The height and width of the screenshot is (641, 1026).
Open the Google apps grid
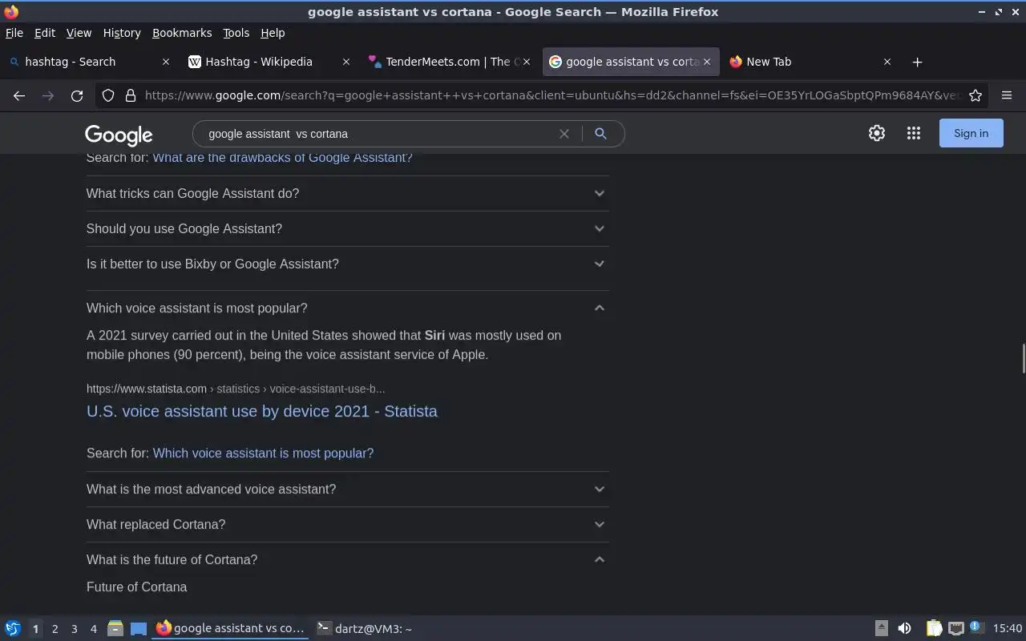(x=914, y=133)
